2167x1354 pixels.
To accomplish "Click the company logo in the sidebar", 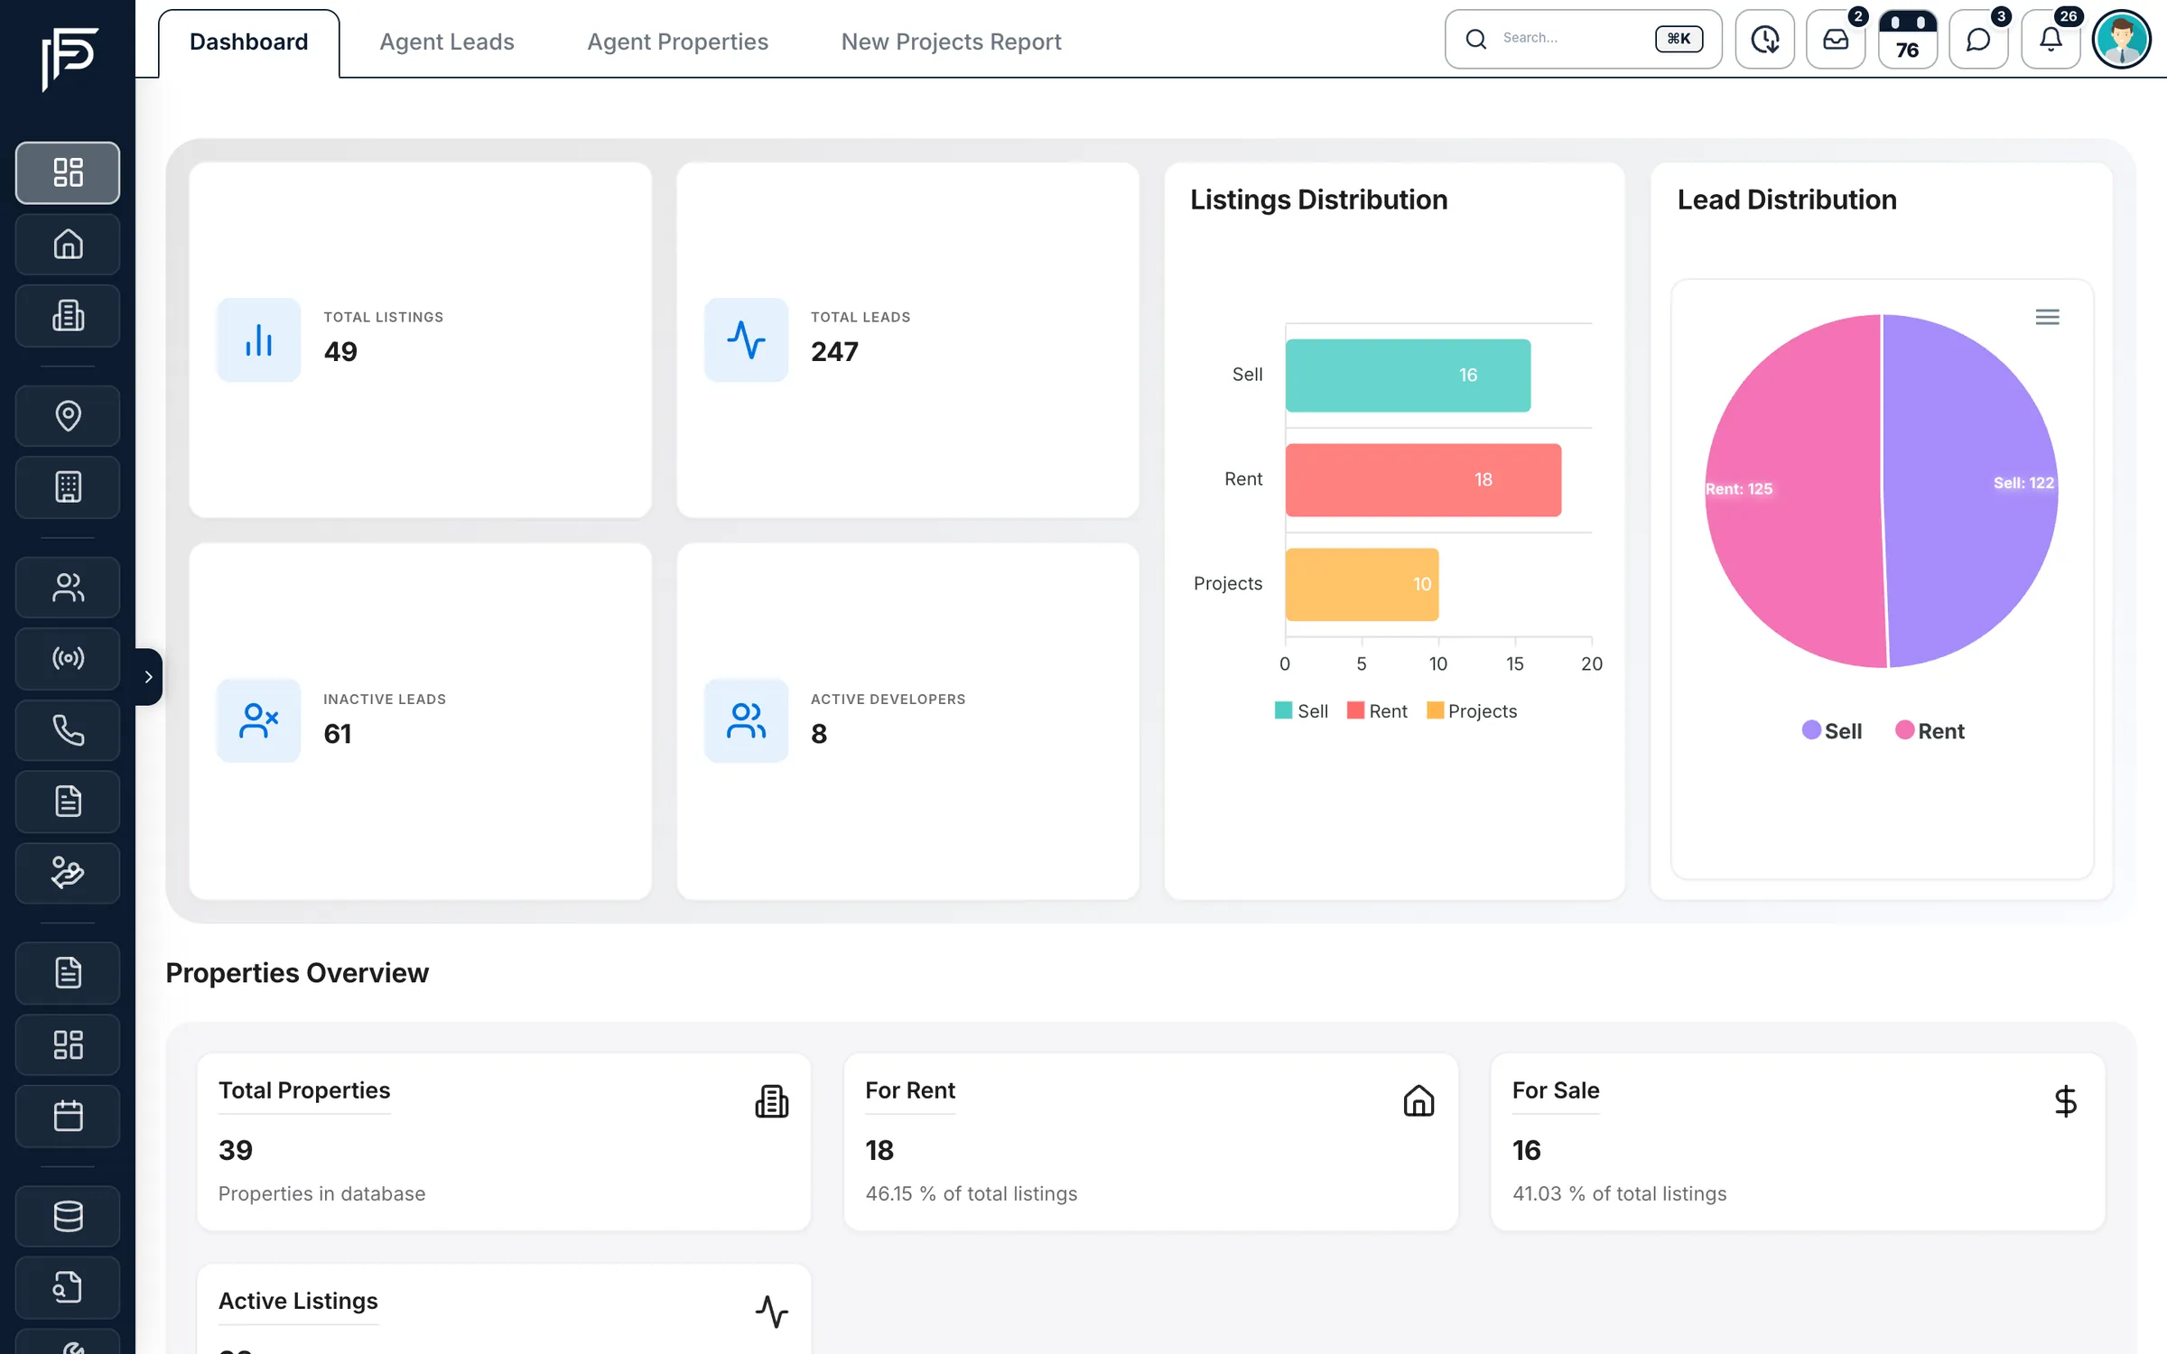I will [x=70, y=59].
